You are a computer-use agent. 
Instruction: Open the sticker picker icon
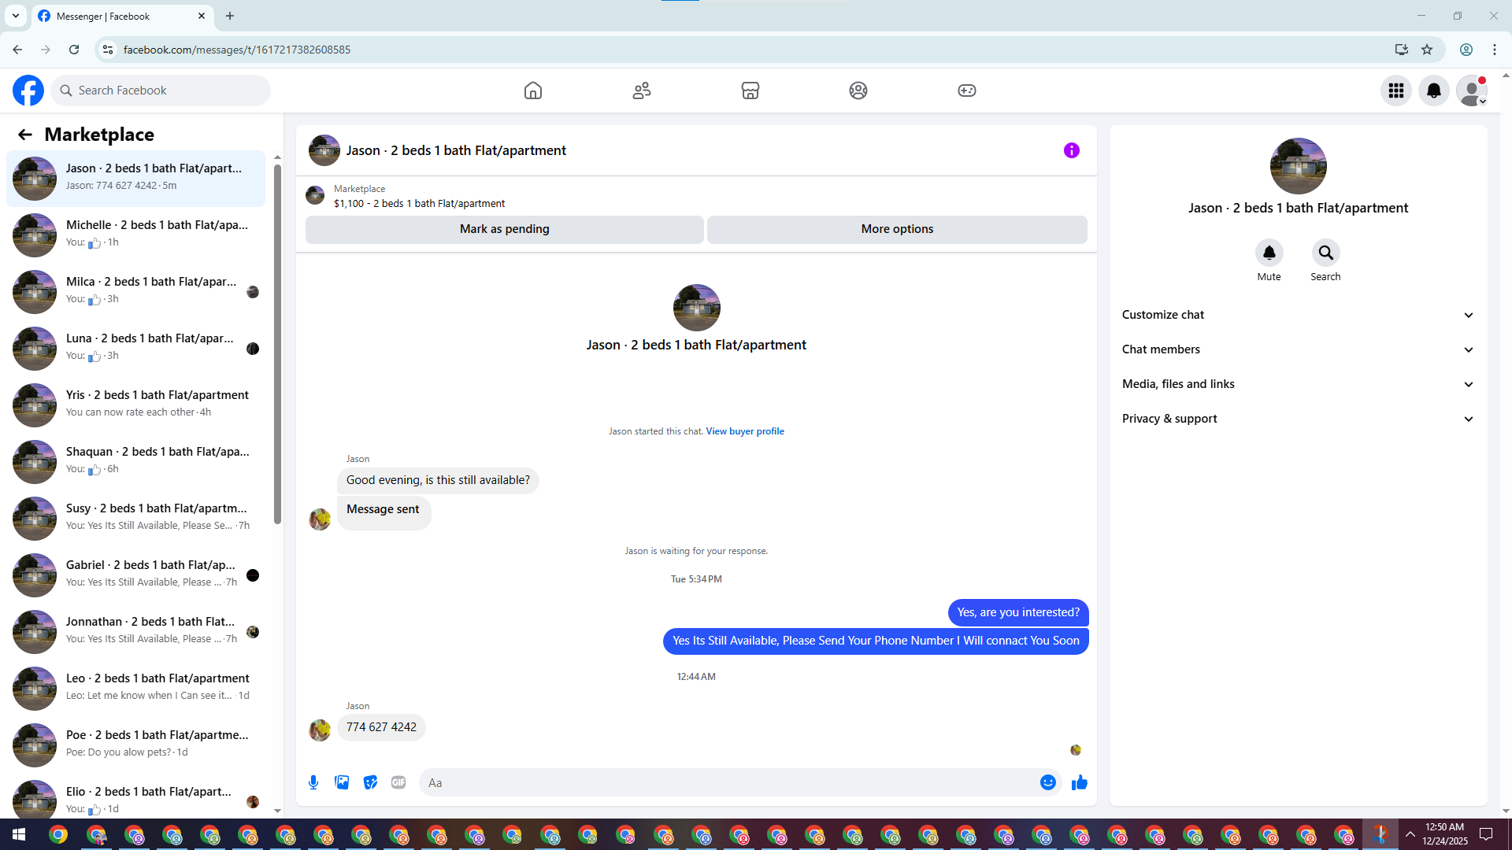[x=370, y=782]
